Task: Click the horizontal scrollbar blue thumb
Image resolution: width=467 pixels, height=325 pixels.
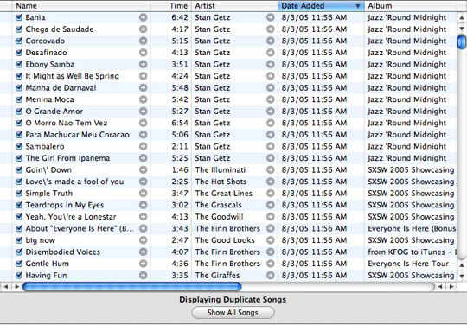Action: point(132,287)
